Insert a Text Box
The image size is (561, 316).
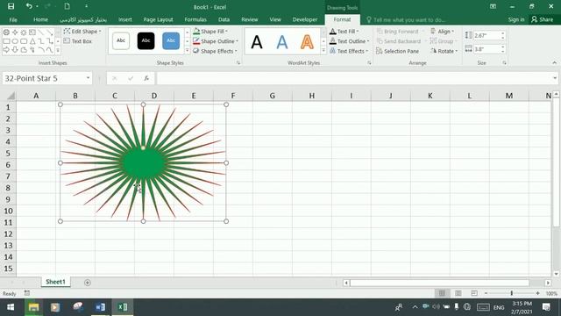[78, 41]
